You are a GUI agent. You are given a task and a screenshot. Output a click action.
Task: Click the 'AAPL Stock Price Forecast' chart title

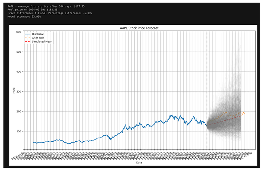point(132,28)
